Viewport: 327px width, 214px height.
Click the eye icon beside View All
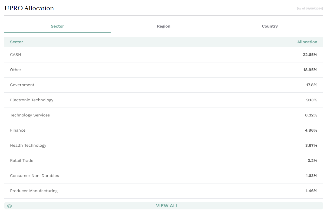pyautogui.click(x=9, y=206)
